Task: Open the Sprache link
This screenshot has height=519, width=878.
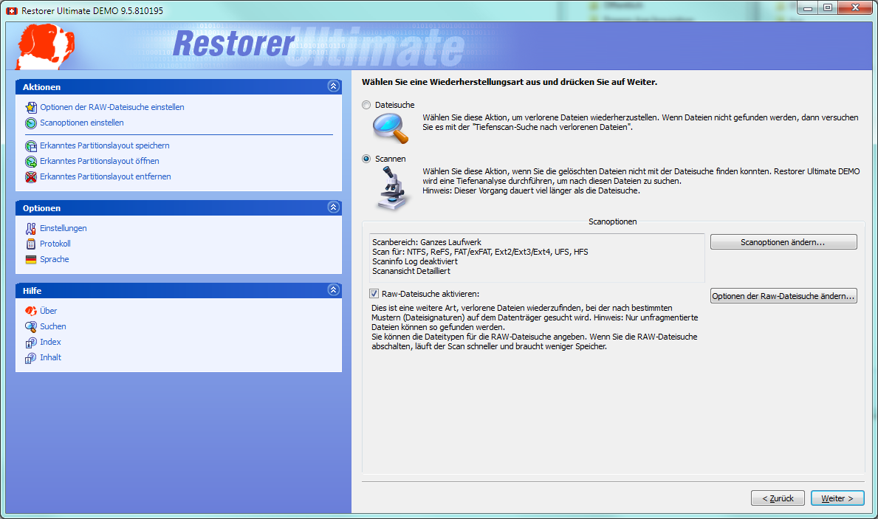Action: pyautogui.click(x=55, y=260)
